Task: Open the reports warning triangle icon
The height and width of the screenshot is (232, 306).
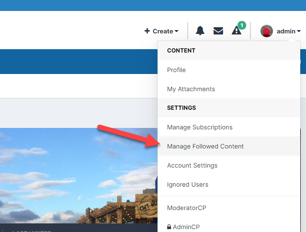Action: (x=237, y=31)
